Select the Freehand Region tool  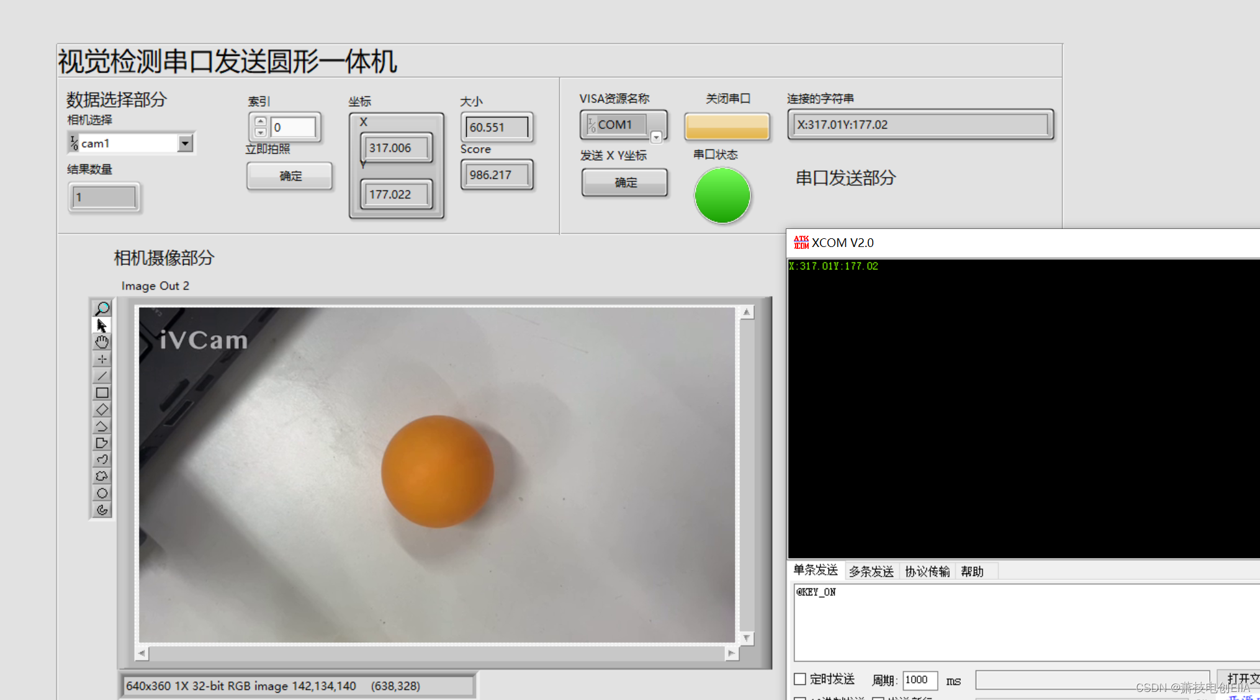(x=102, y=477)
